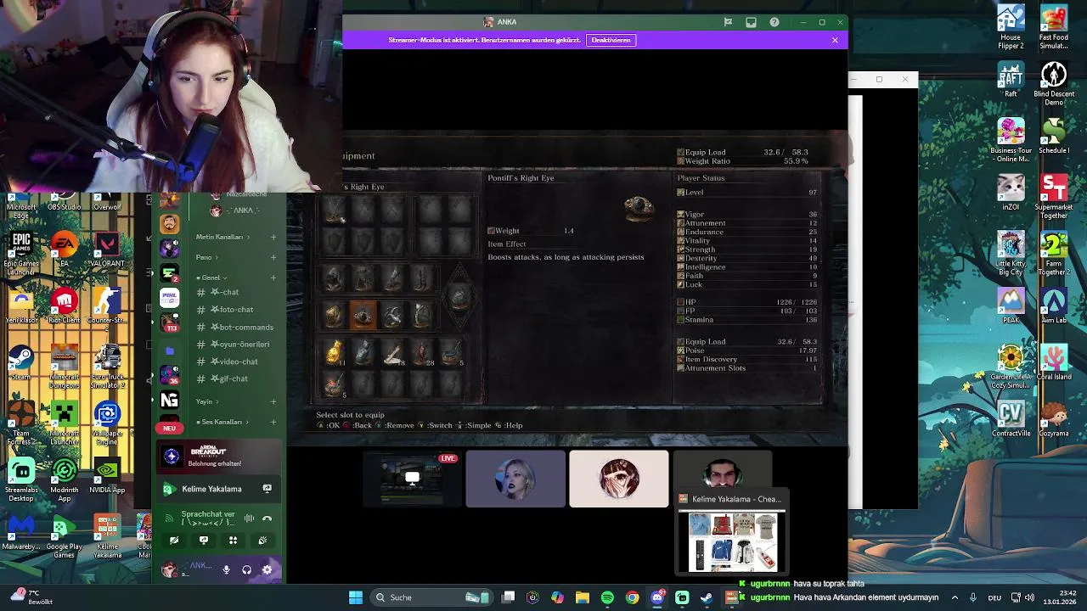Open the Windows Start menu

(x=356, y=597)
